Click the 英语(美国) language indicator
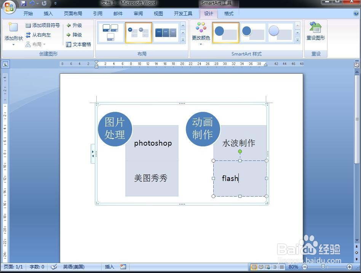The width and height of the screenshot is (361, 273). pos(73,267)
